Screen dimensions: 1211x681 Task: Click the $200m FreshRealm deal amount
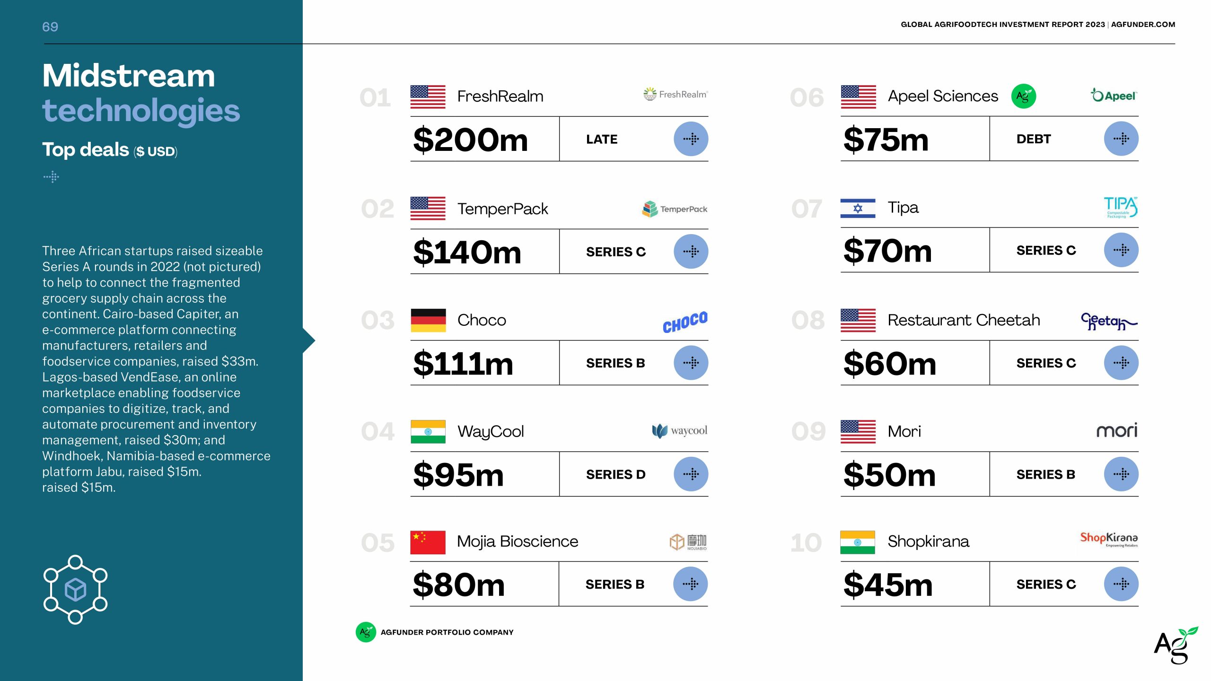[x=470, y=140]
